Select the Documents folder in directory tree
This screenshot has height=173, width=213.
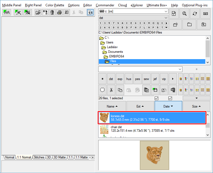[x=115, y=52]
